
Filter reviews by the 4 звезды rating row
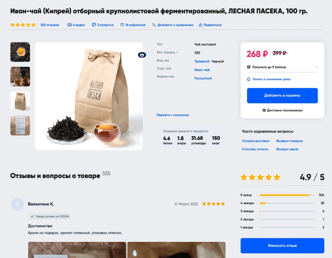click(282, 203)
